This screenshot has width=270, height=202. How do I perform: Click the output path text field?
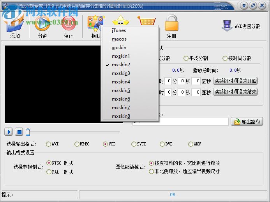180,122
